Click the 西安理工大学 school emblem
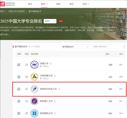This screenshot has width=127, height=118. 34,101
